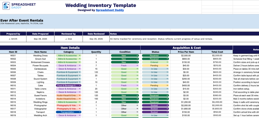Click the Acquisition & Cost section header
Screen dimensions: 259x118
click(x=186, y=48)
